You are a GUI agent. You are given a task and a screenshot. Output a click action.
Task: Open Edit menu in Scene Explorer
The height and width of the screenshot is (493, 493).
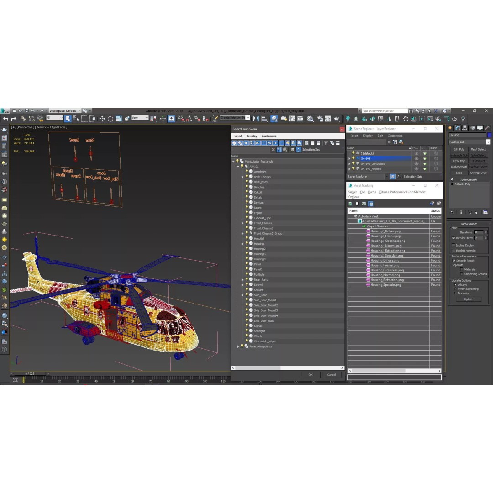pos(380,136)
